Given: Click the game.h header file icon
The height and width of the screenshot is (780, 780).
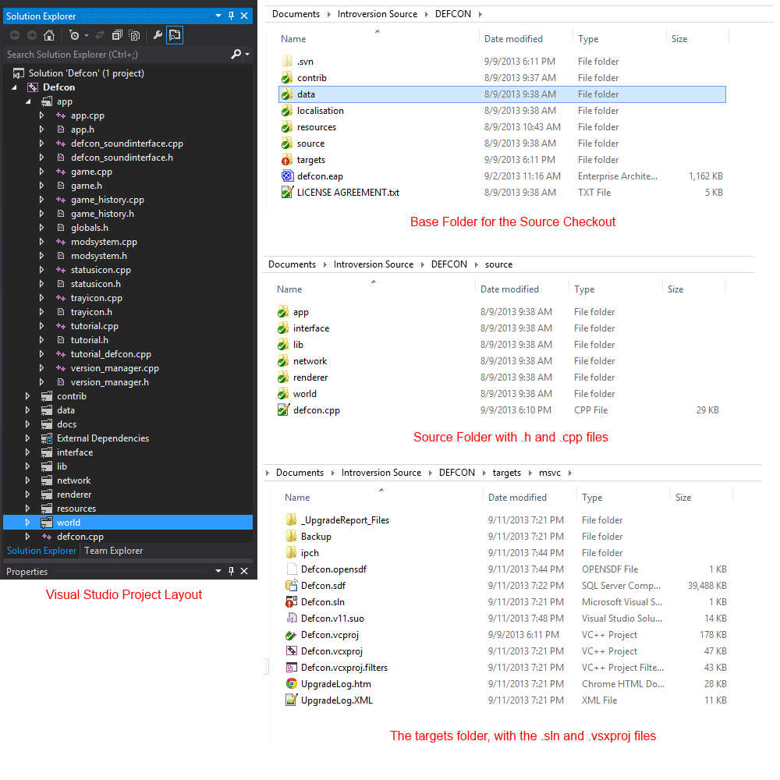Looking at the screenshot, I should pyautogui.click(x=61, y=186).
